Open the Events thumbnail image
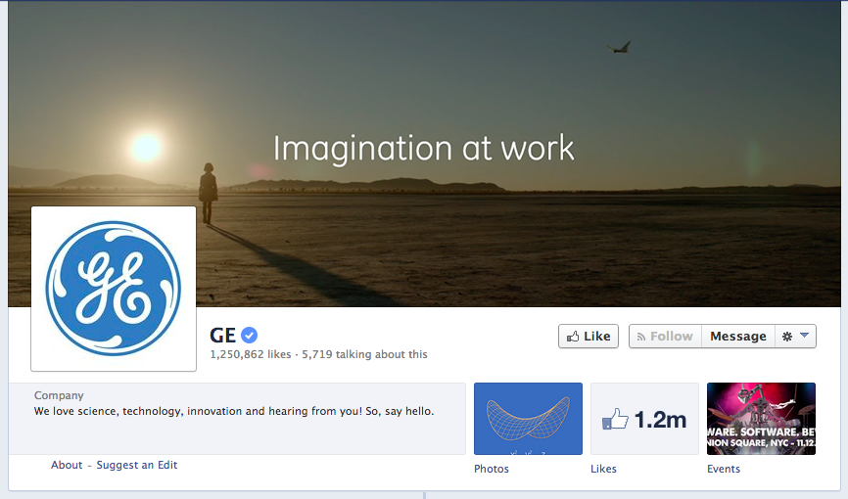This screenshot has height=499, width=848. 761,419
